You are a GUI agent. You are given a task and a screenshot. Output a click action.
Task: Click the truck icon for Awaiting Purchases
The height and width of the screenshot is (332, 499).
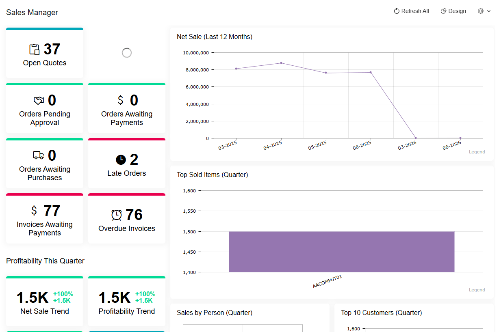(39, 155)
